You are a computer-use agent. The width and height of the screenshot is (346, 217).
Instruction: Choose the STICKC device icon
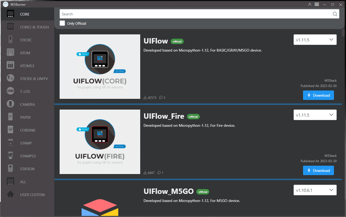pyautogui.click(x=10, y=39)
